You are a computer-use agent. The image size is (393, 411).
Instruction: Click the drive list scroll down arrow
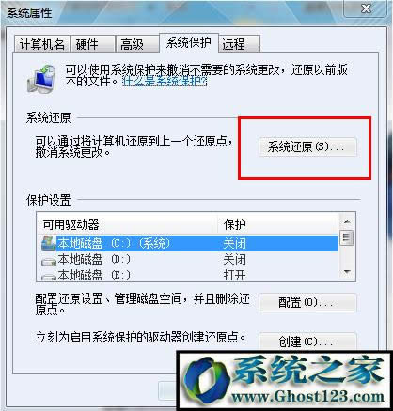pos(347,272)
